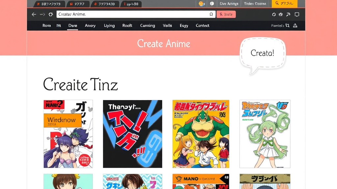Click the refresh icon beside the address bar
The image size is (337, 189).
51,14
